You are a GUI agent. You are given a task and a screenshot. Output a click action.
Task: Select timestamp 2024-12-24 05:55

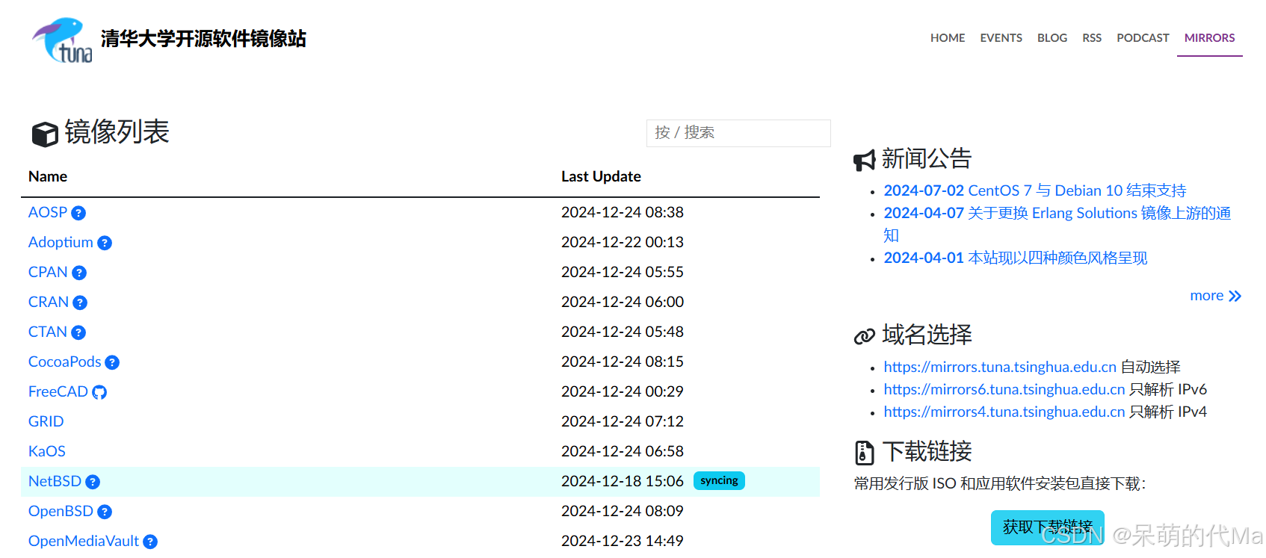click(x=623, y=272)
